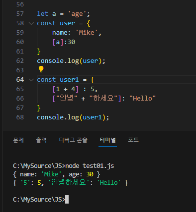
Task: Switch to the 문제 panel tab
Action: click(x=18, y=140)
